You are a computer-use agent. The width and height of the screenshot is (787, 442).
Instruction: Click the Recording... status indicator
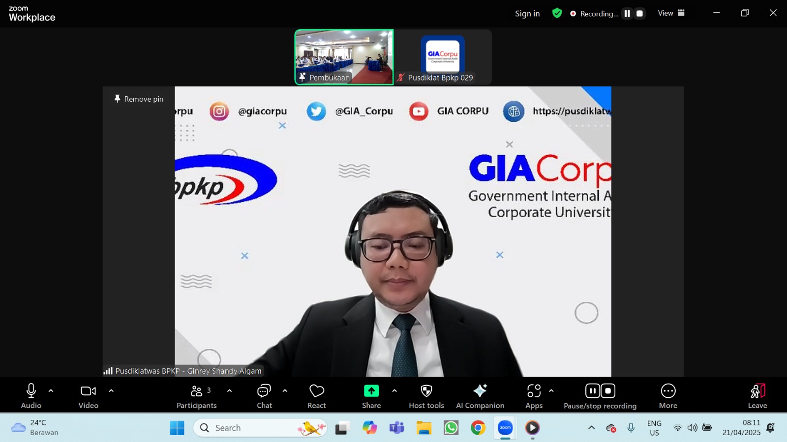click(594, 14)
